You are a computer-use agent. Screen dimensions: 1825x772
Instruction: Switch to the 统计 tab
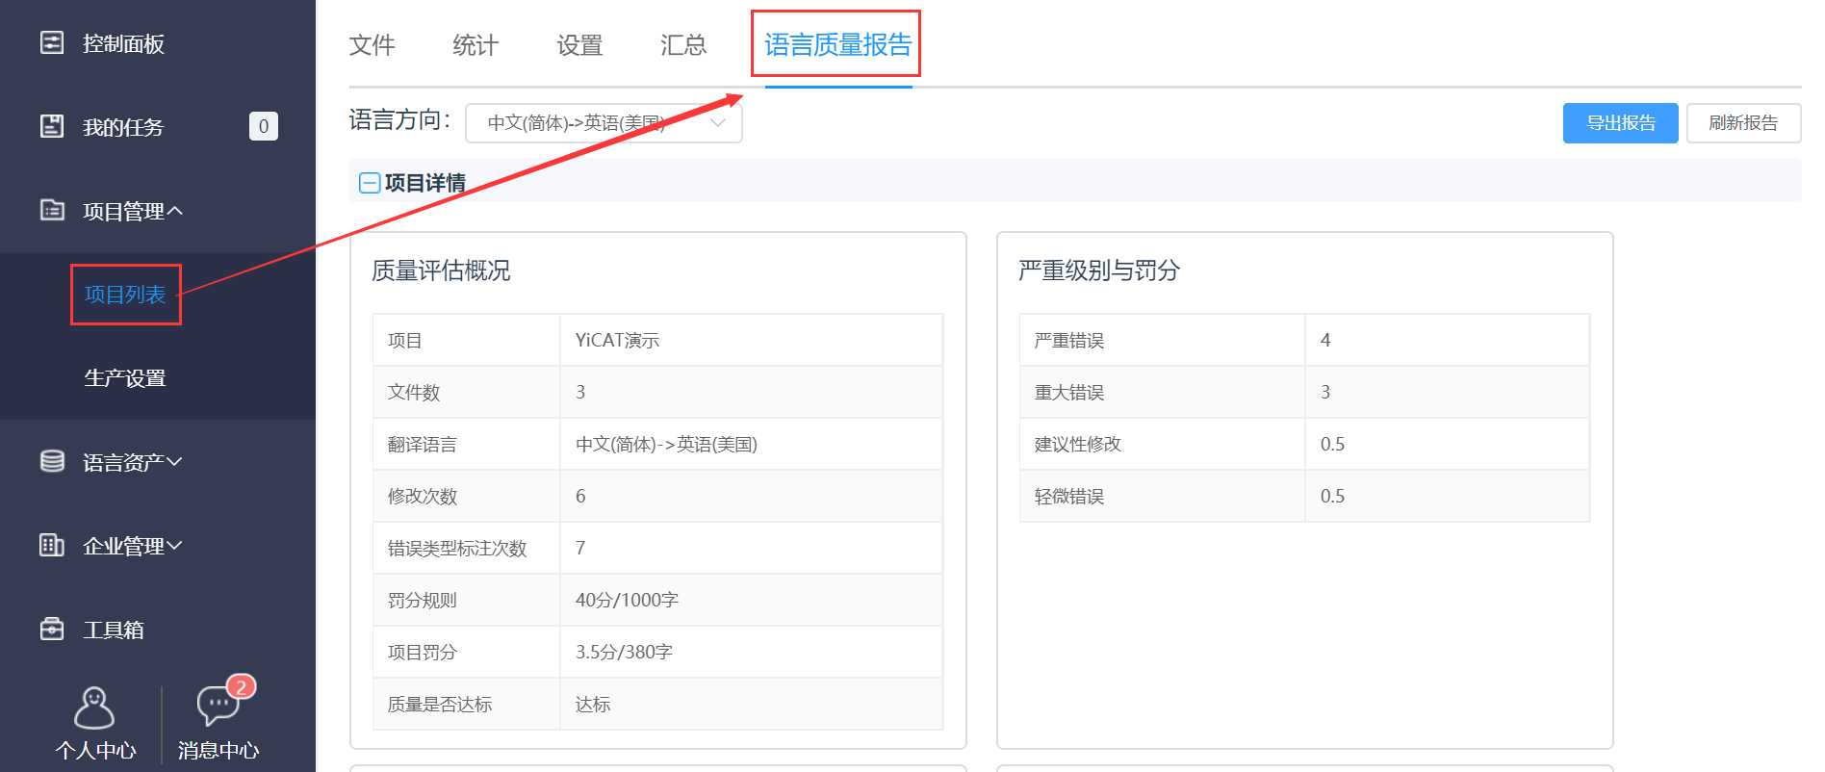[x=476, y=45]
